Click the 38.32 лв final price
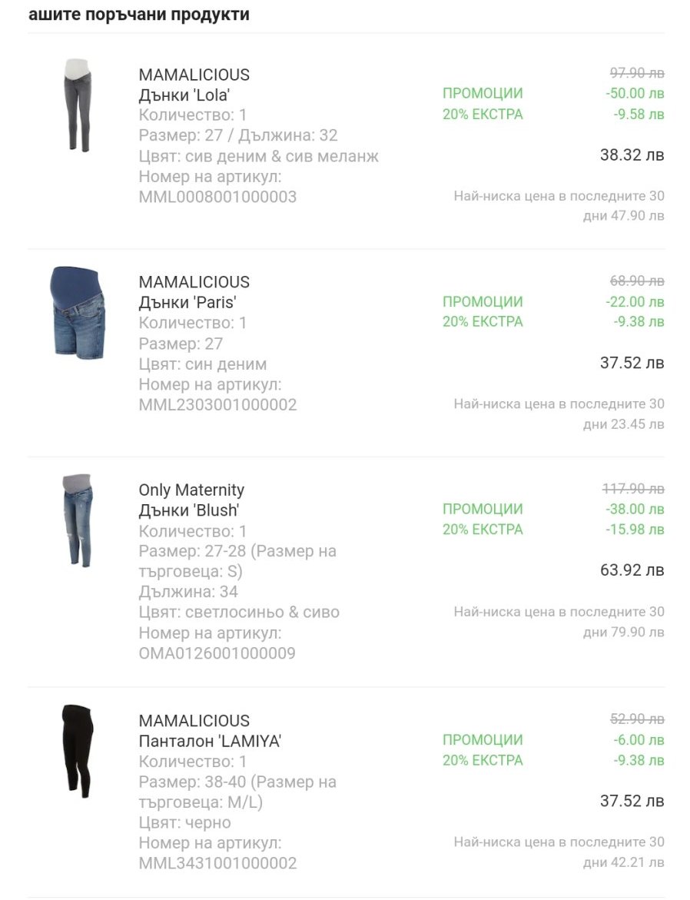The height and width of the screenshot is (900, 690). coord(632,155)
